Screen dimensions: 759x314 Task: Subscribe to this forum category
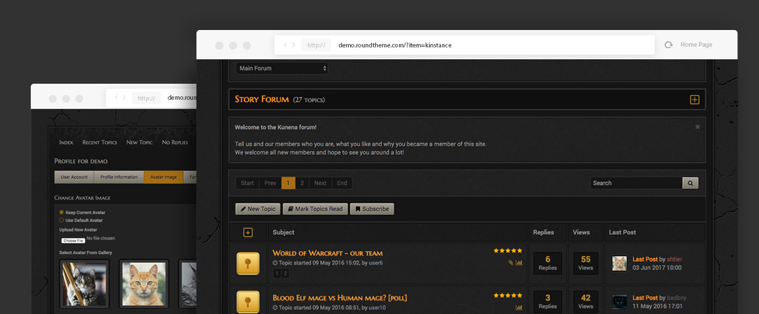372,209
